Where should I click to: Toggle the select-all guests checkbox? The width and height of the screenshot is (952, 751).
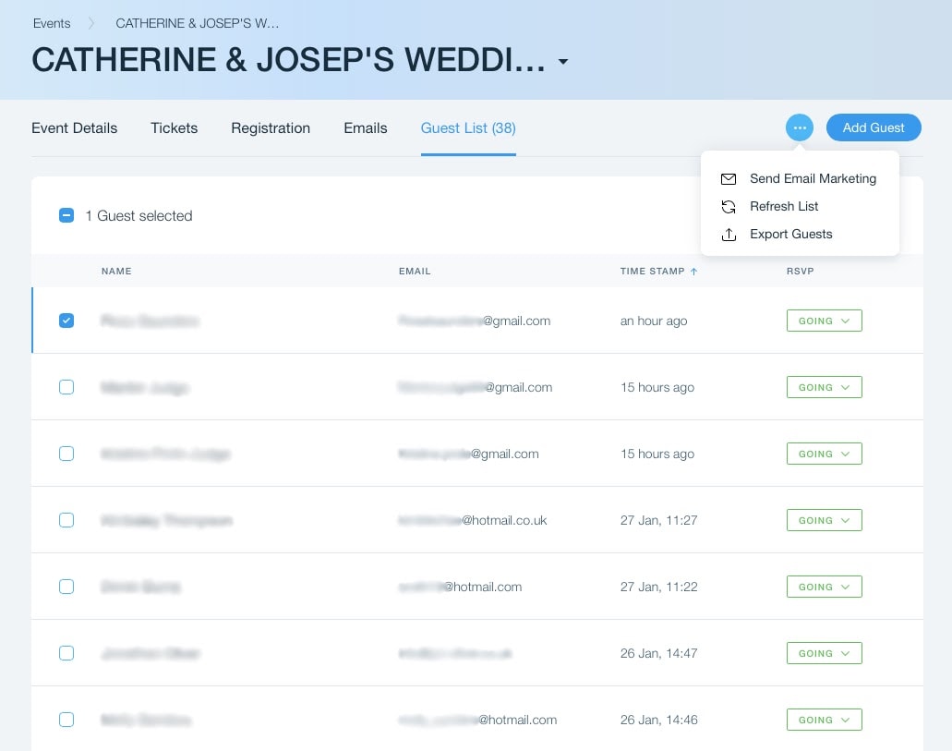[66, 216]
